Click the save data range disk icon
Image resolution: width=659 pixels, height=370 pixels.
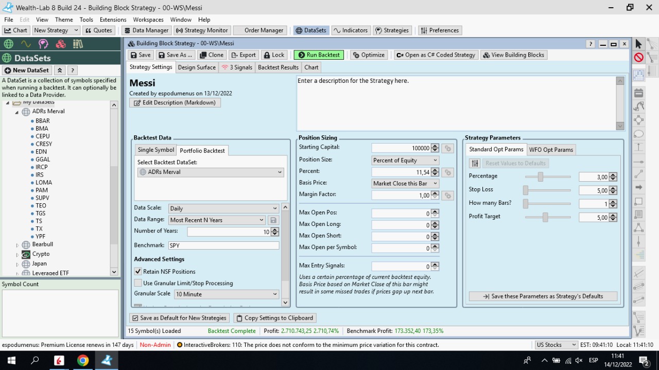point(273,220)
